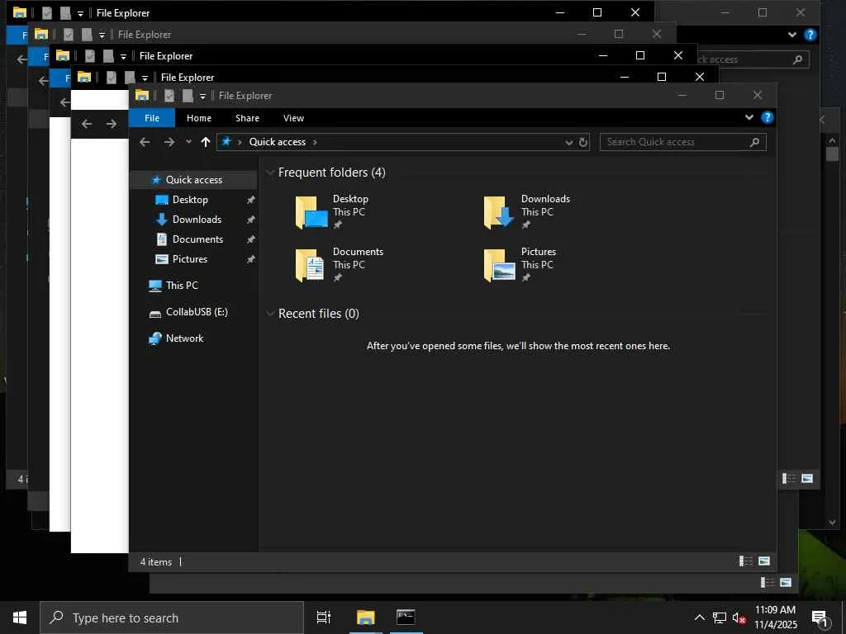Open Help in rearmost Explorer window
Screen dimensions: 846x634
coord(810,35)
